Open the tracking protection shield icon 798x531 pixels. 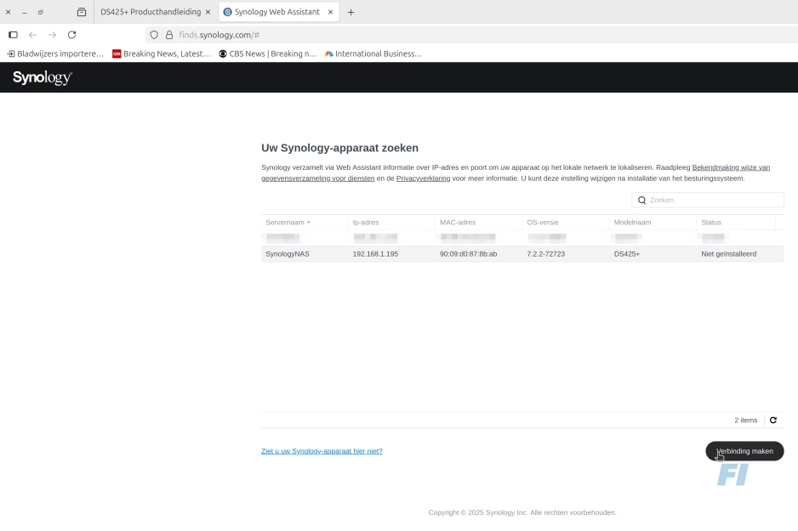tap(154, 35)
